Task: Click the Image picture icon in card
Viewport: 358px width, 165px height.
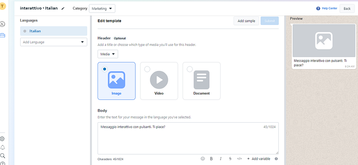Action: 116,80
